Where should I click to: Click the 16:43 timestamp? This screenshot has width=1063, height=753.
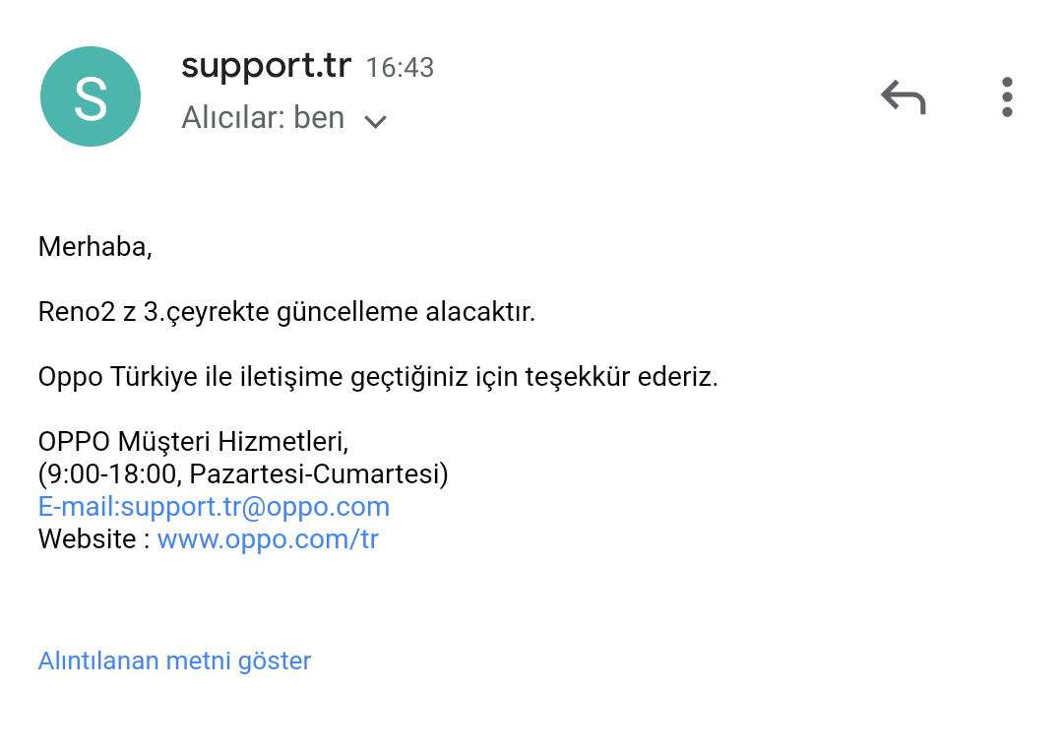coord(400,68)
